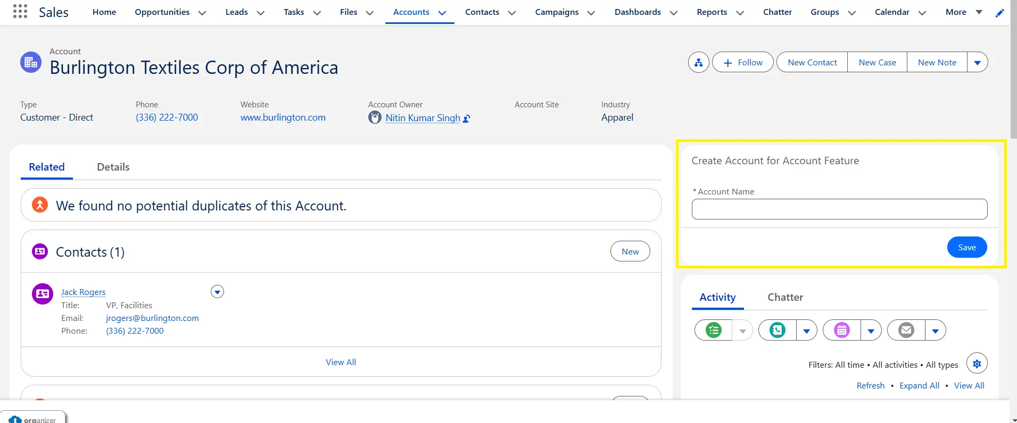Click the Contacts related list icon
The image size is (1017, 423).
[x=40, y=251]
